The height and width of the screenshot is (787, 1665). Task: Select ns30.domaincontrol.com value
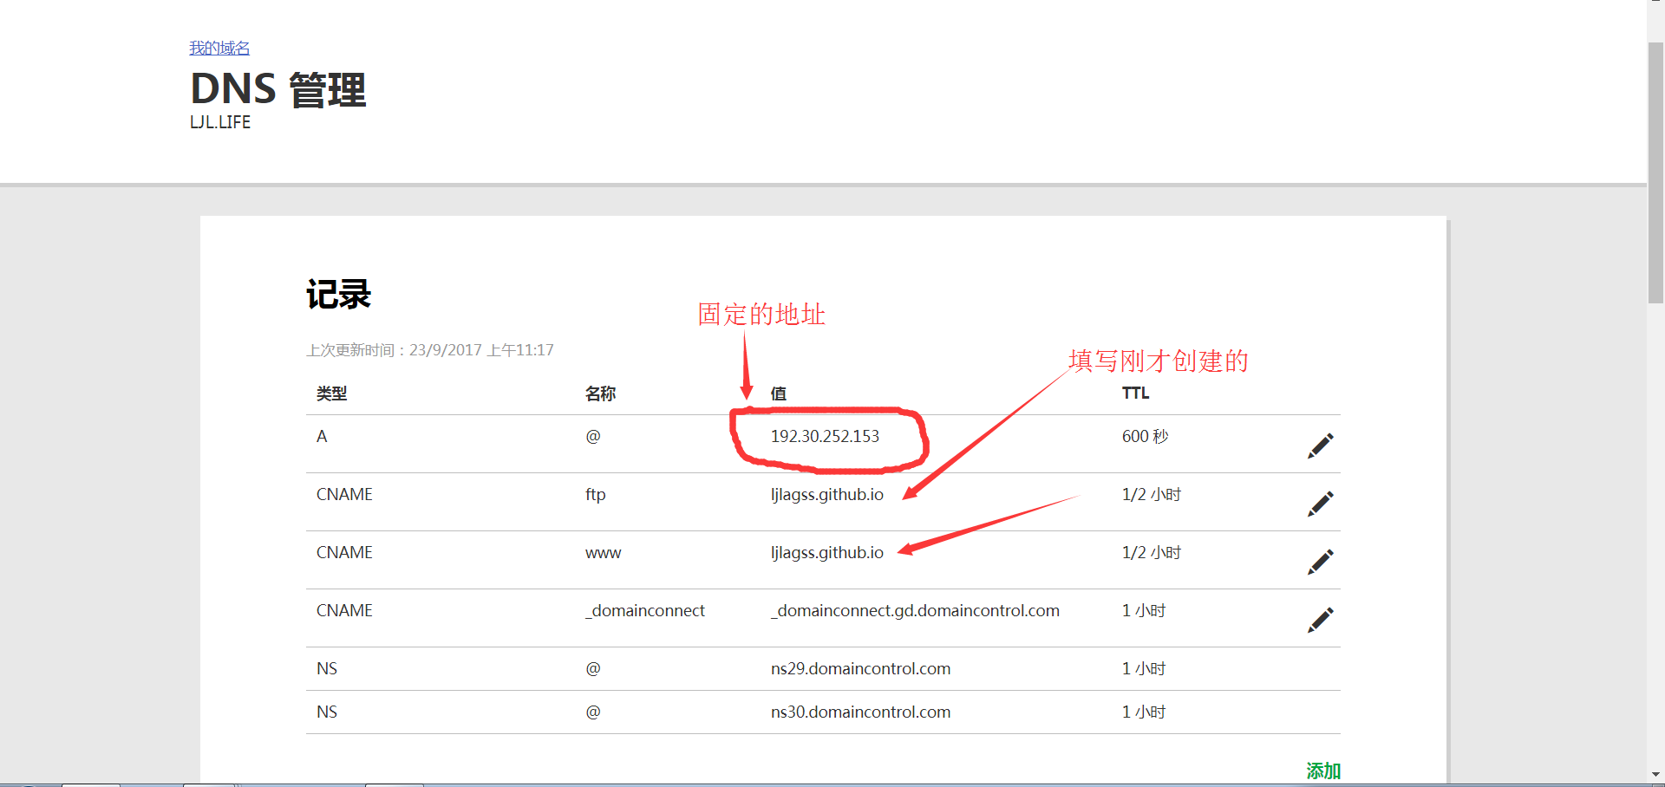click(x=860, y=712)
